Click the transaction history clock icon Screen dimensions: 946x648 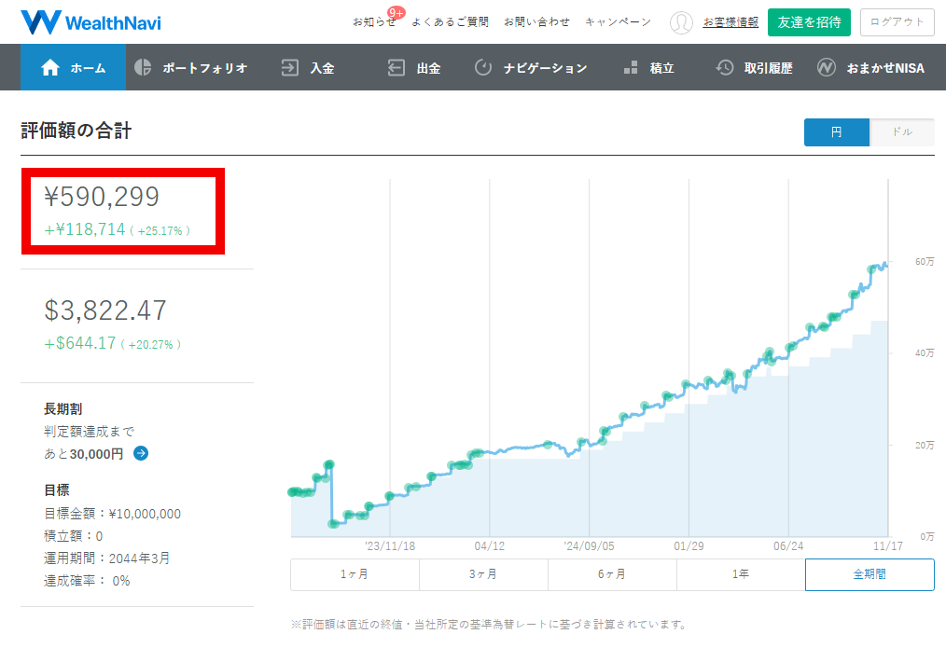[725, 68]
